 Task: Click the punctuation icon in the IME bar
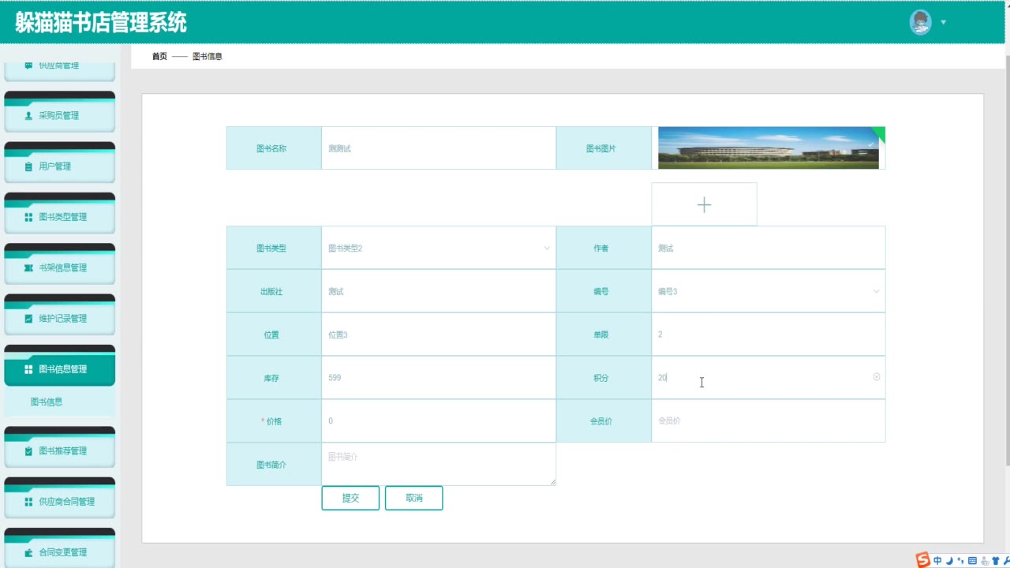click(959, 562)
